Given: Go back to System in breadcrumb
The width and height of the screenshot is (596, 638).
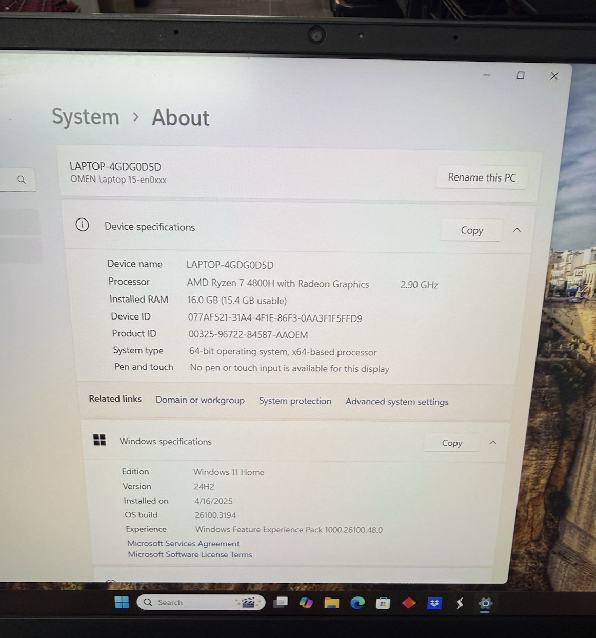Looking at the screenshot, I should (86, 117).
